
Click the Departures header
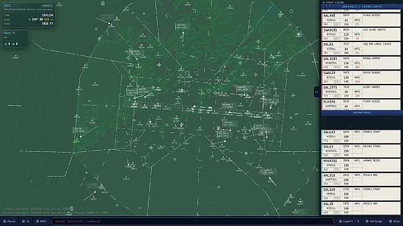pyautogui.click(x=362, y=112)
